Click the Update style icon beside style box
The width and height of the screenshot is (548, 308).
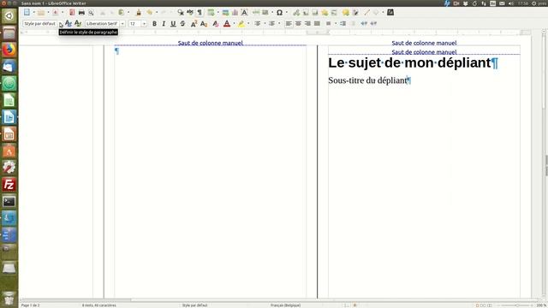point(68,23)
